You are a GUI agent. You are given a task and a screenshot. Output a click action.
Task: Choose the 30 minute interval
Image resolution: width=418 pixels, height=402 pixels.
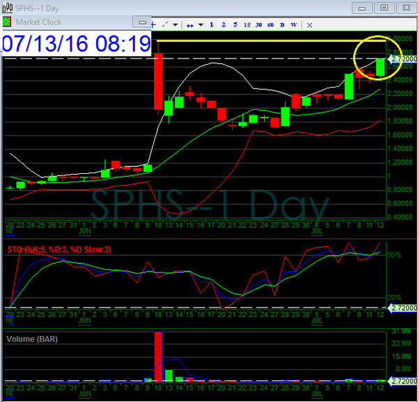pos(259,24)
